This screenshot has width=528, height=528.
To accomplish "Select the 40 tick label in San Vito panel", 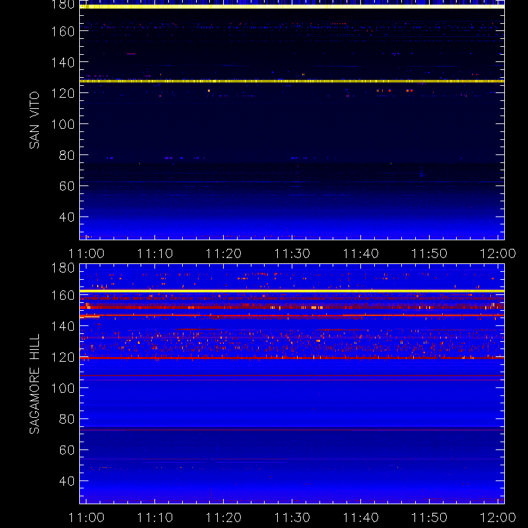I will click(x=67, y=217).
